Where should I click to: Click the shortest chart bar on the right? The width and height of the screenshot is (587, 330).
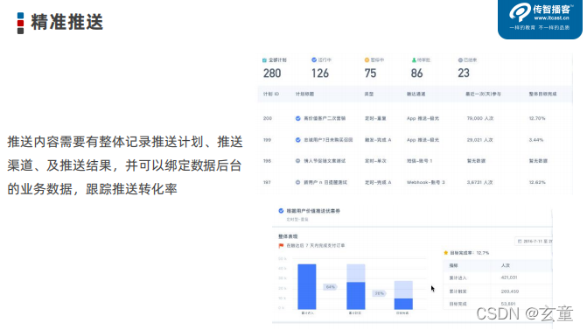point(403,295)
